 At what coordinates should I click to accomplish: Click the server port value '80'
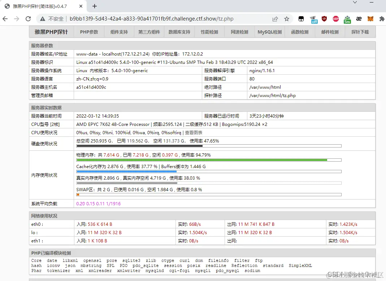pyautogui.click(x=252, y=79)
